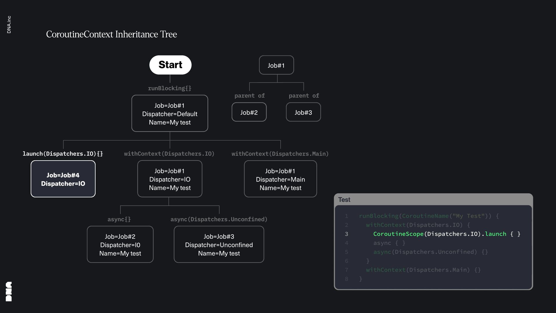Click the vertical DNA.inc text
Screen dimensions: 556x313
point(9,25)
